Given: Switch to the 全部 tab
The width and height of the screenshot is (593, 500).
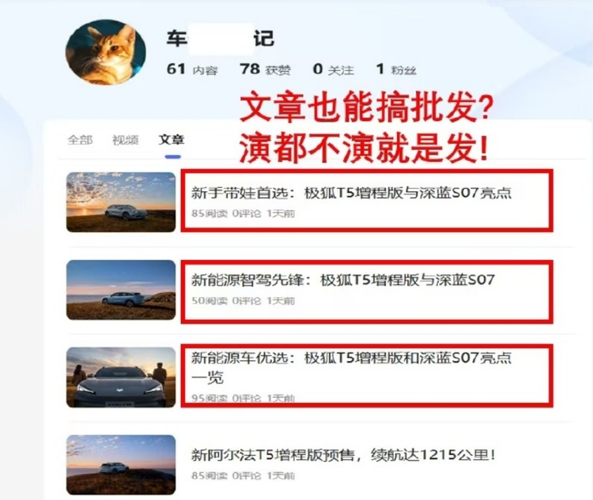Looking at the screenshot, I should 80,140.
